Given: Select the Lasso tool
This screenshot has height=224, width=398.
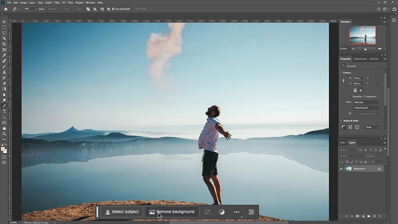Looking at the screenshot, I should pos(4,33).
